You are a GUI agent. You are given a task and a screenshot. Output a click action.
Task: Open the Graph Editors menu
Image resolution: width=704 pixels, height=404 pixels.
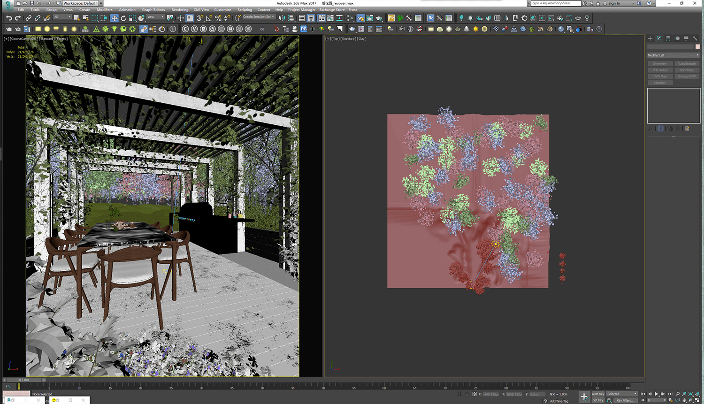click(153, 9)
